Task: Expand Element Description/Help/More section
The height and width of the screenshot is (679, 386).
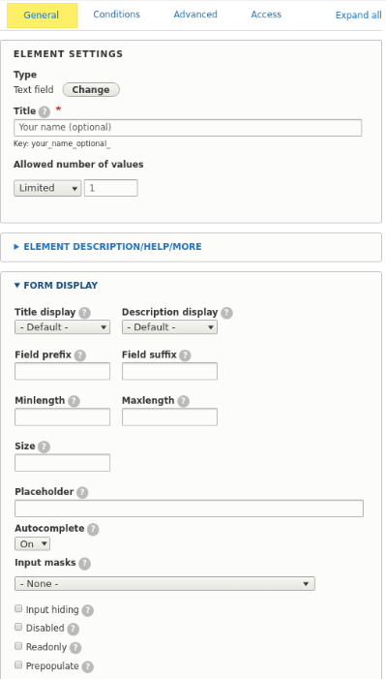Action: tap(112, 247)
